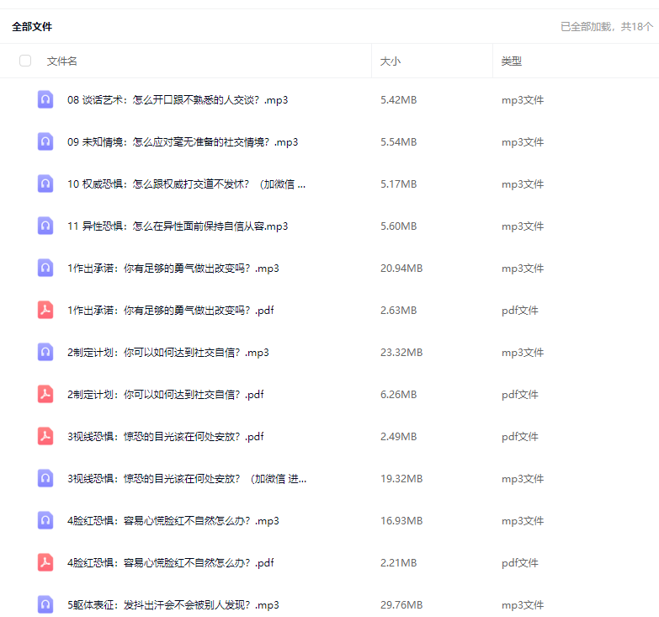Click the PDF icon for 4脸红恐惧 pdf file
The image size is (659, 617).
(45, 562)
